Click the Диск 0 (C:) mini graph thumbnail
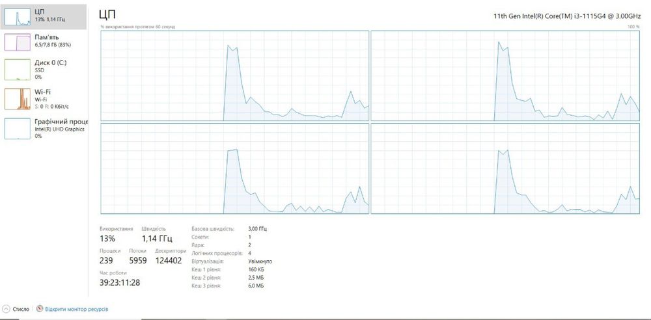 (18, 70)
